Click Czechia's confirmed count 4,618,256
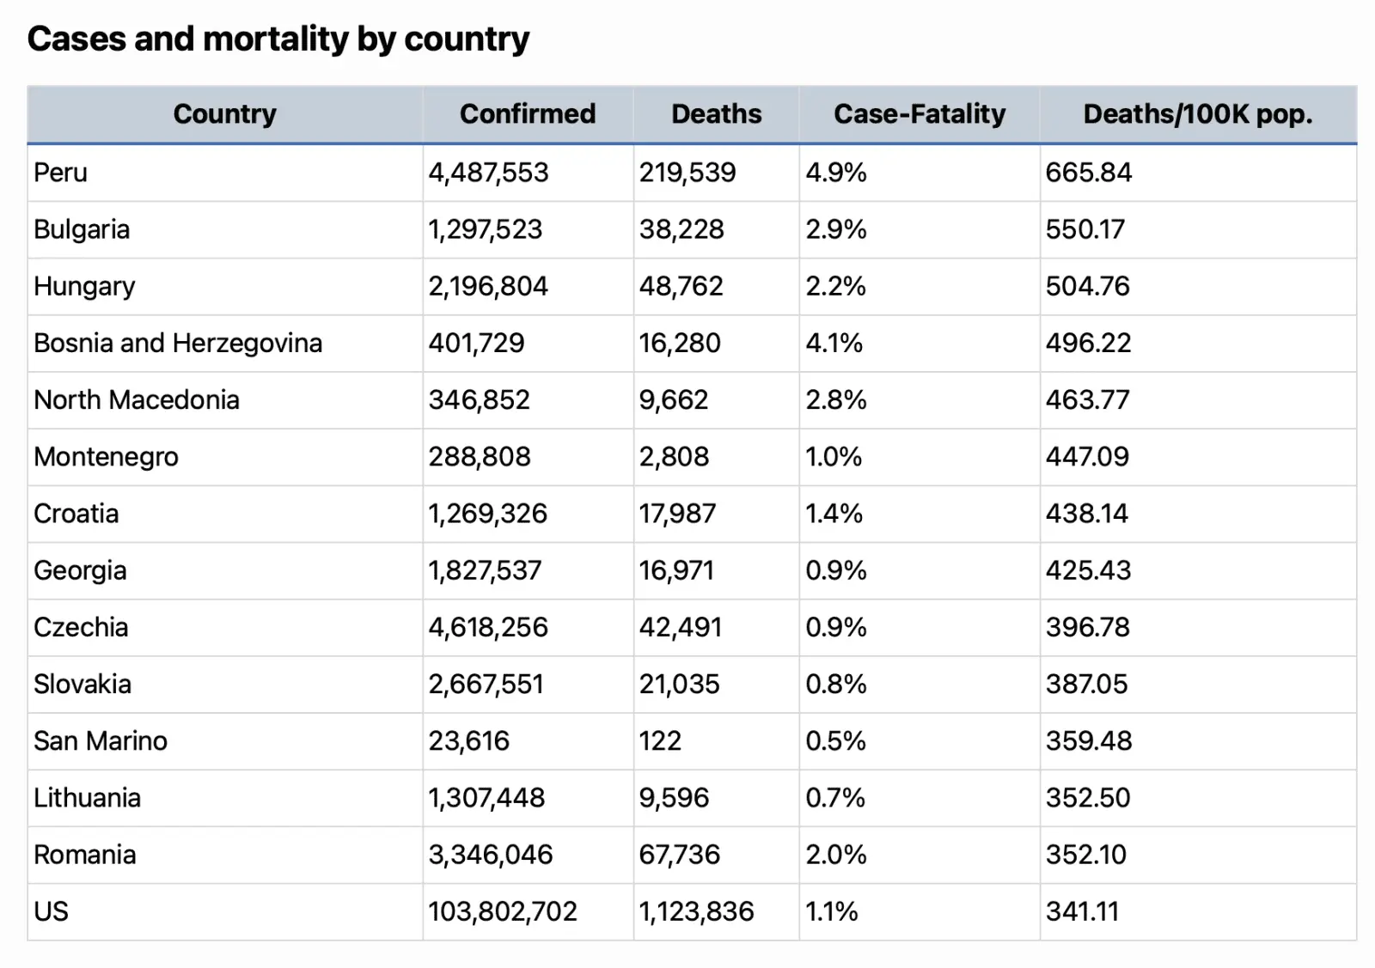The image size is (1375, 968). coord(487,627)
